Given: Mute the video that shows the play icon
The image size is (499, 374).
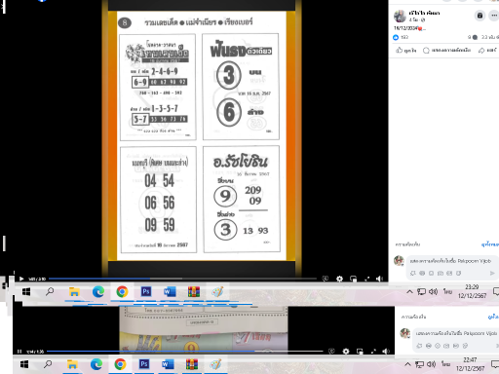Looking at the screenshot, I should click(379, 279).
